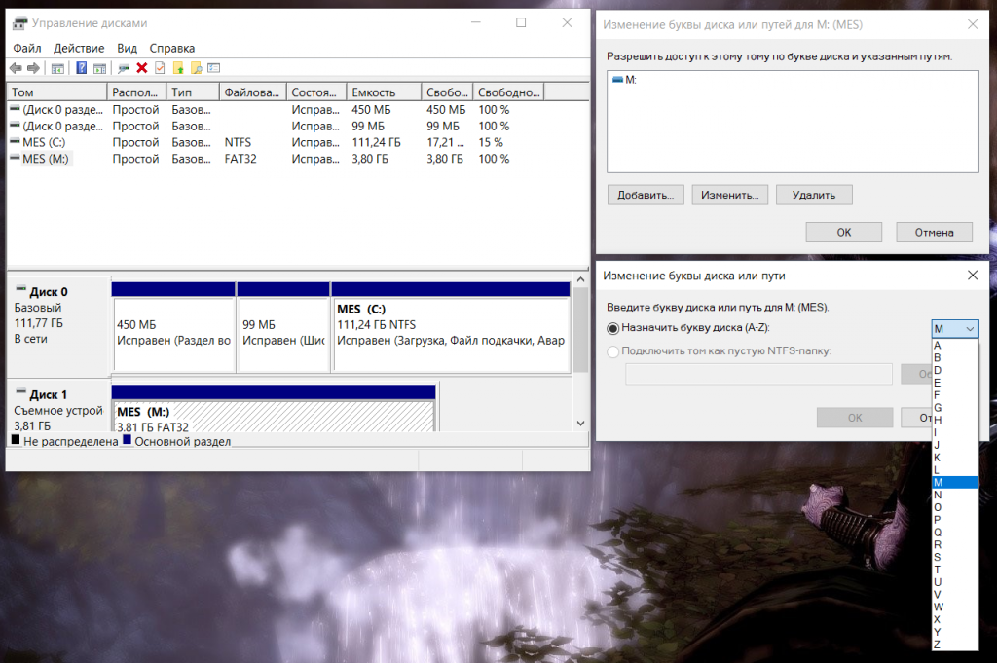Open the drive letter combo box showing M
Image resolution: width=997 pixels, height=663 pixels.
(954, 329)
